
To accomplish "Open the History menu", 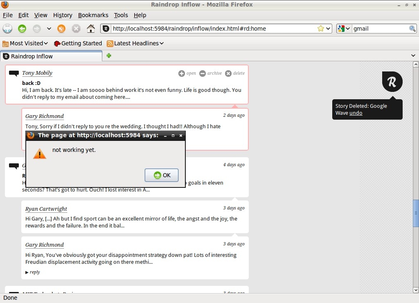I will point(63,15).
